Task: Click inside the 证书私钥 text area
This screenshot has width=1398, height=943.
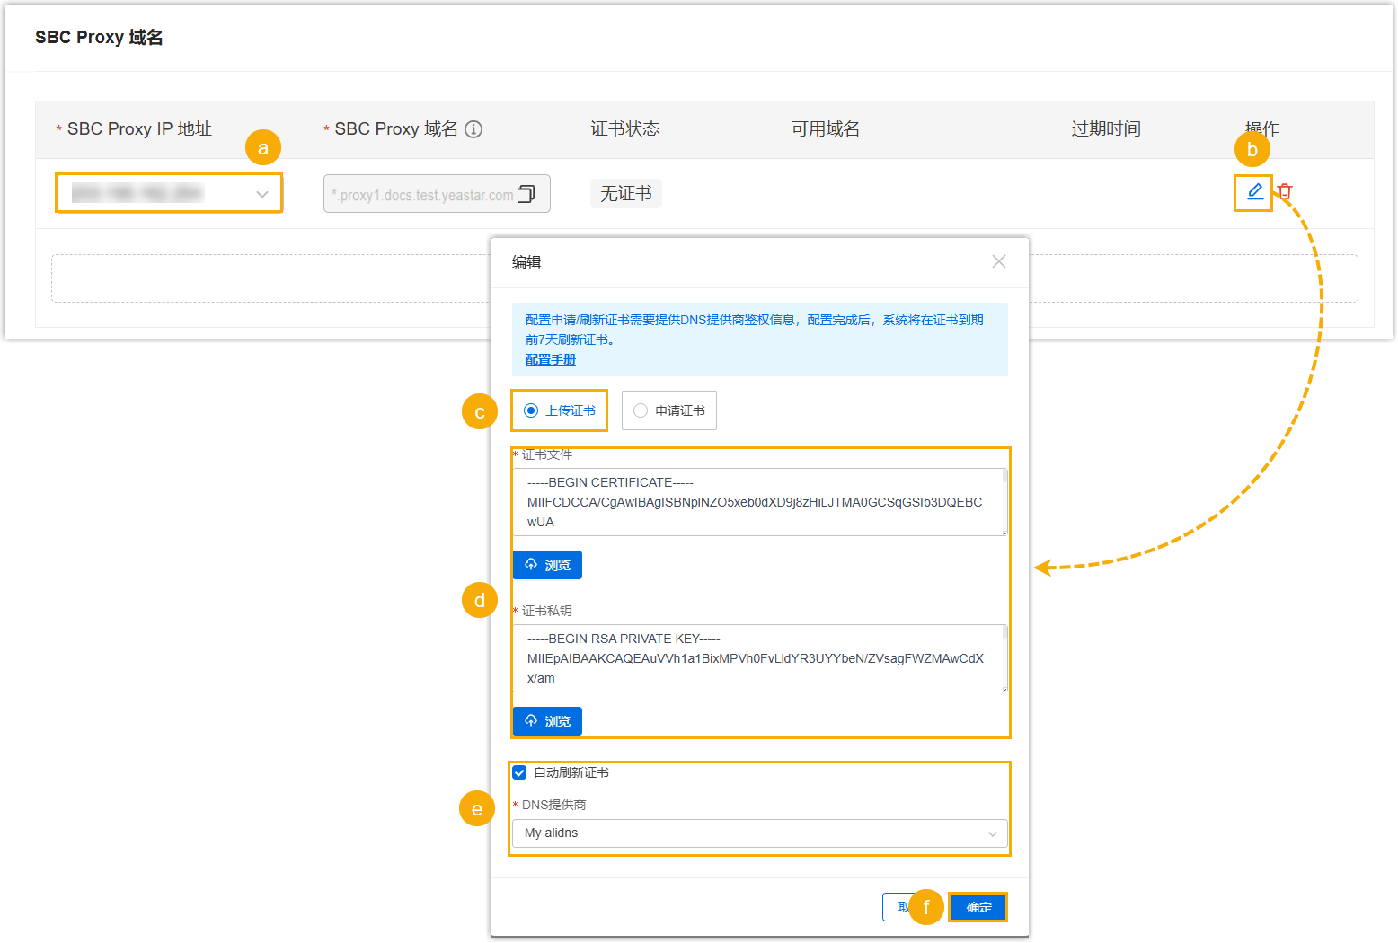Action: [x=755, y=658]
